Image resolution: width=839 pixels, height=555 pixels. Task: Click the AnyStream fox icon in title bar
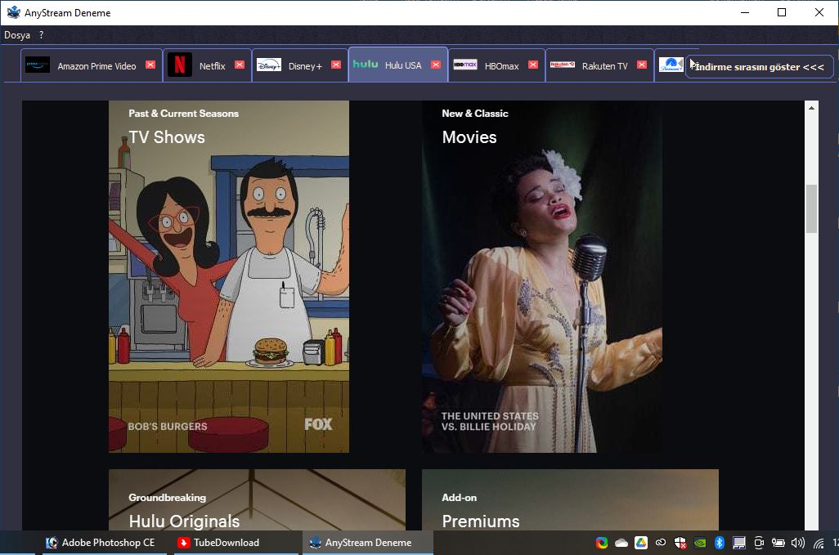(x=13, y=12)
